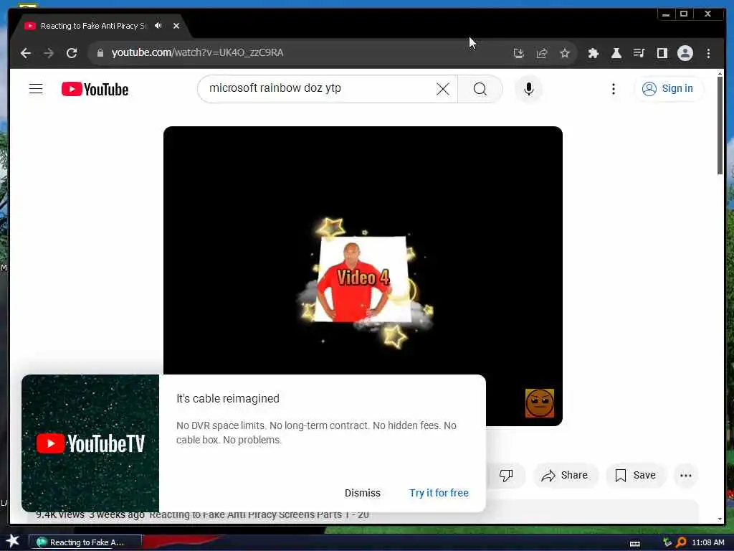The height and width of the screenshot is (551, 734).
Task: Click the magnifying glass search button
Action: click(x=480, y=88)
